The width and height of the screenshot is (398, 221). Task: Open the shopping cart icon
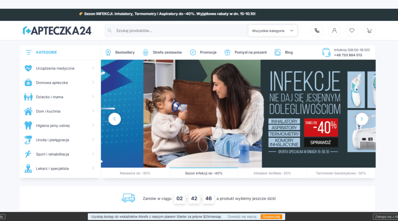coord(369,30)
